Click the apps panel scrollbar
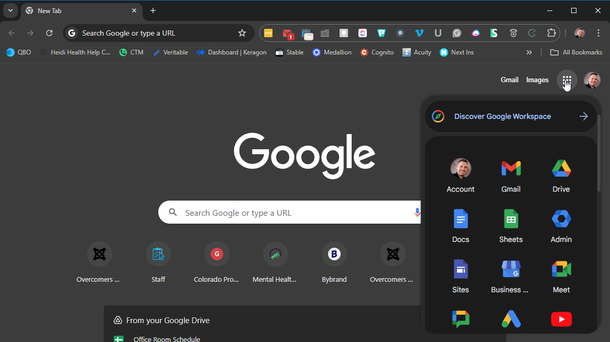 [598, 153]
